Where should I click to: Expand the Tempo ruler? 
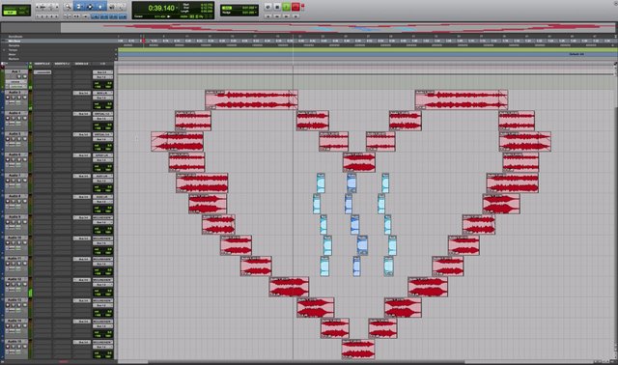4,50
